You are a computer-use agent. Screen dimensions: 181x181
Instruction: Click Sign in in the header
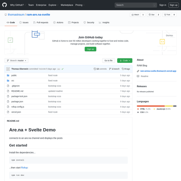[x=163, y=5]
